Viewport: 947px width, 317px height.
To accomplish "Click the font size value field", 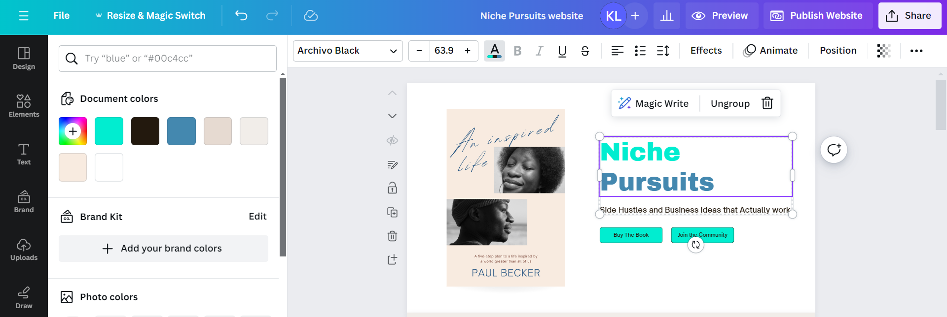I will pyautogui.click(x=443, y=51).
